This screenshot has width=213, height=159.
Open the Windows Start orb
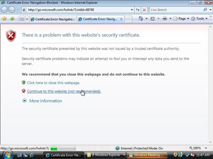(x=8, y=155)
